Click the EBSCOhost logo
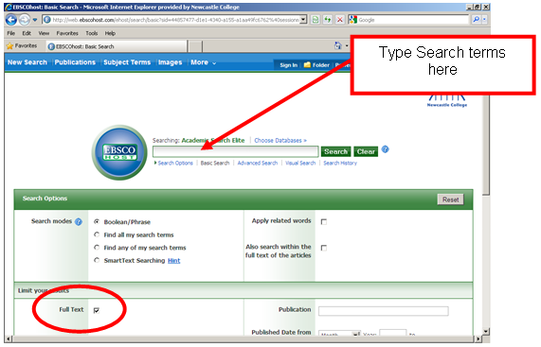 coord(119,152)
